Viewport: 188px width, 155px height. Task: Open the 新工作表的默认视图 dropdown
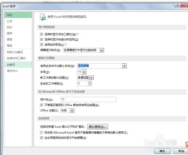91,78
